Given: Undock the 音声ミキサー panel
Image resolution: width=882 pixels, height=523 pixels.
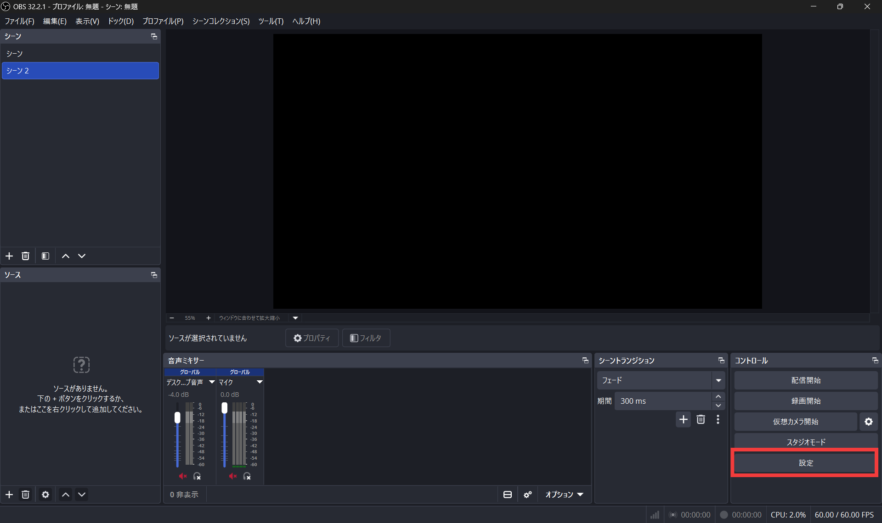Looking at the screenshot, I should click(585, 361).
